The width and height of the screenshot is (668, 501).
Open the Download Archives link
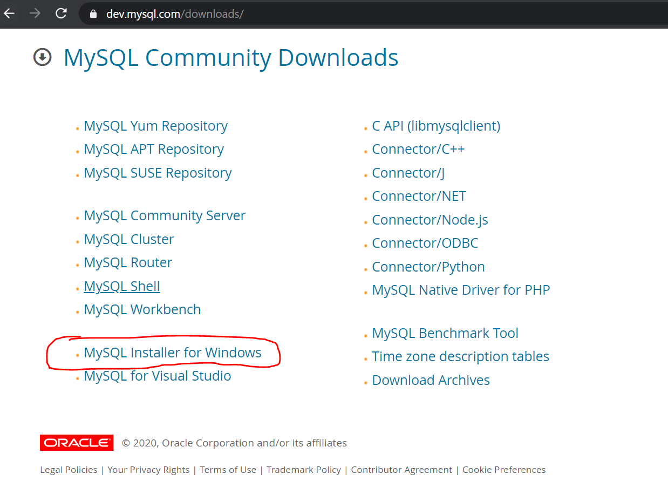pyautogui.click(x=431, y=381)
